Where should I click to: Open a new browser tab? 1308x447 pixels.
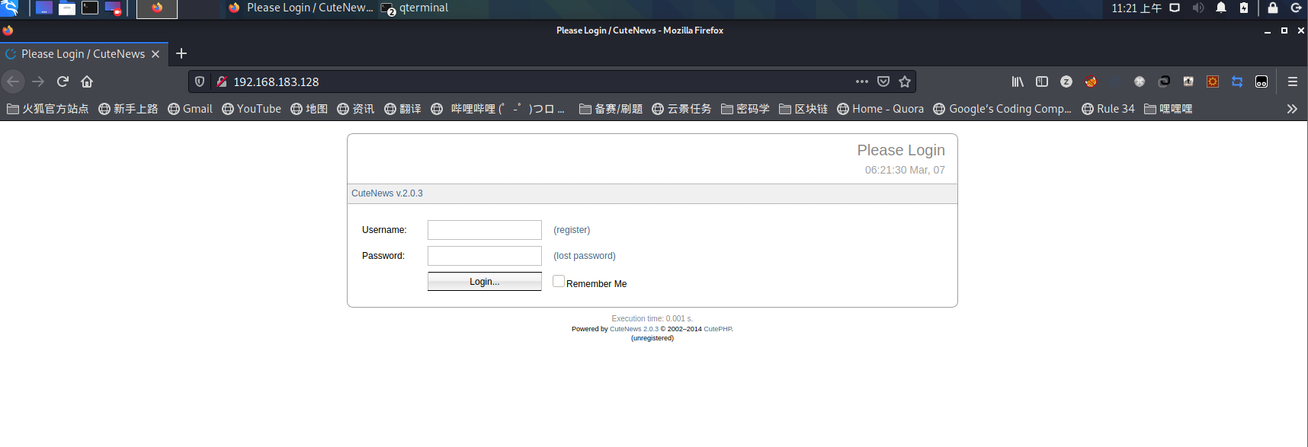coord(181,53)
